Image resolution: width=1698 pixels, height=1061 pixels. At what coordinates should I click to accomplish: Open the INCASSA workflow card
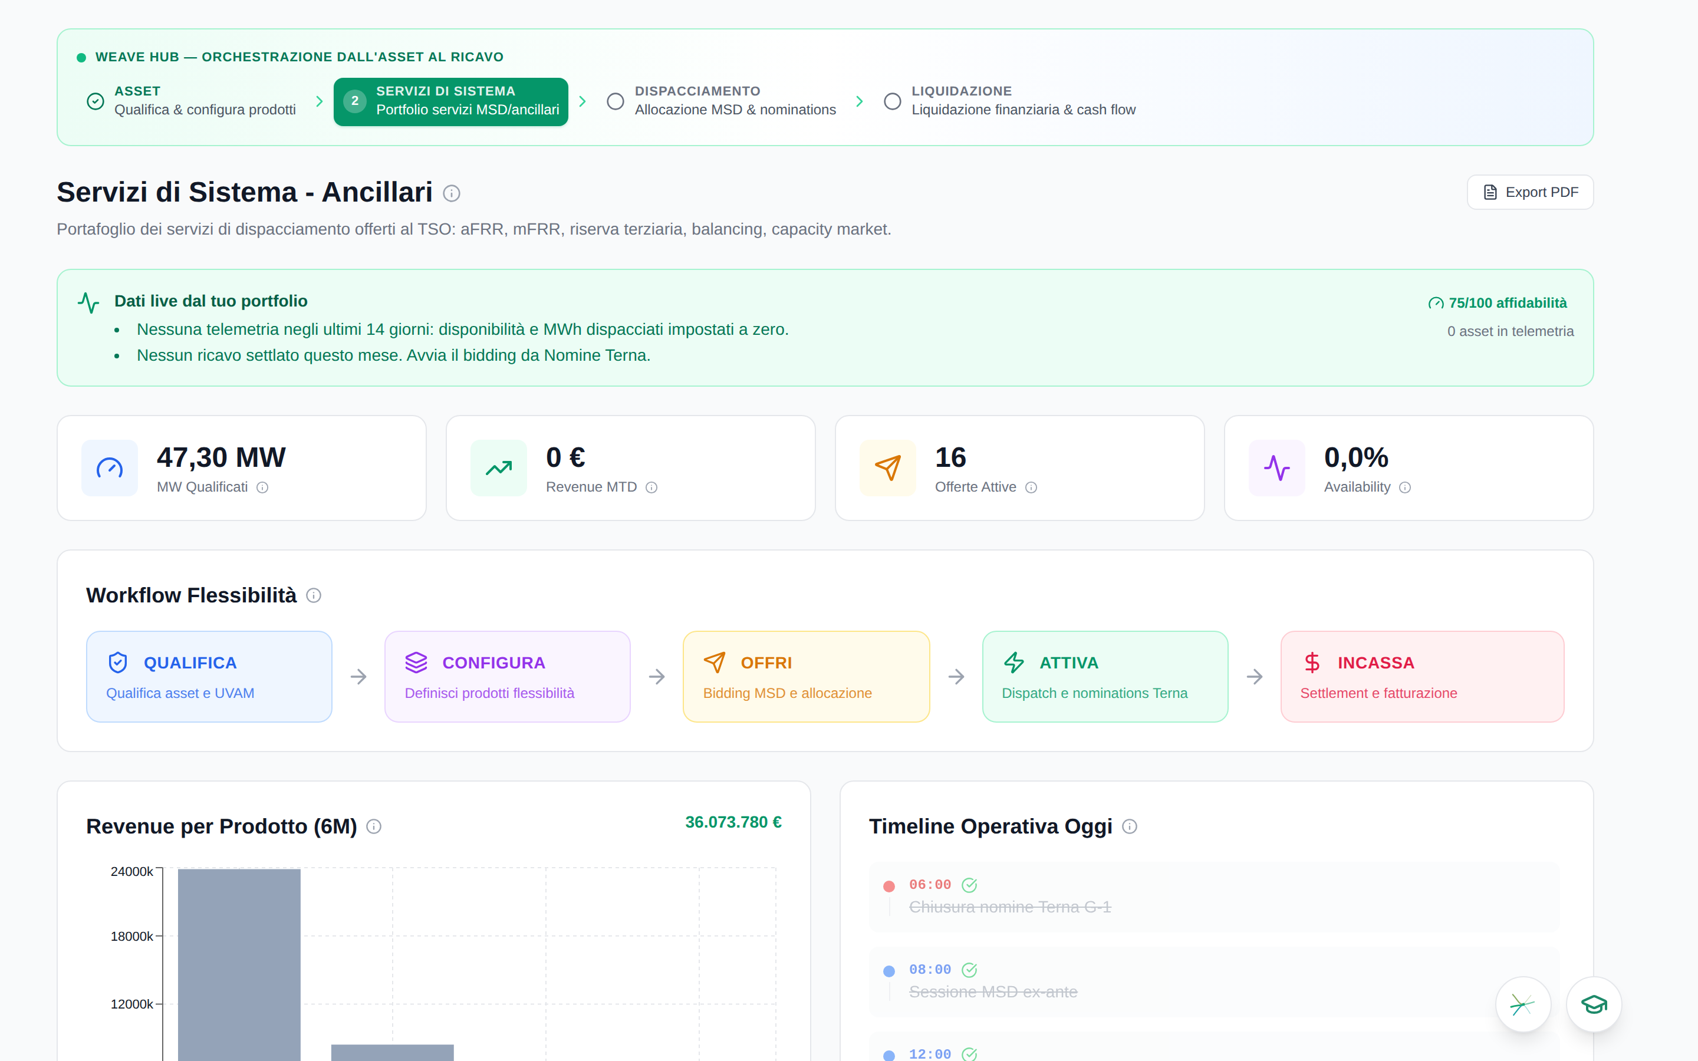[x=1422, y=677]
